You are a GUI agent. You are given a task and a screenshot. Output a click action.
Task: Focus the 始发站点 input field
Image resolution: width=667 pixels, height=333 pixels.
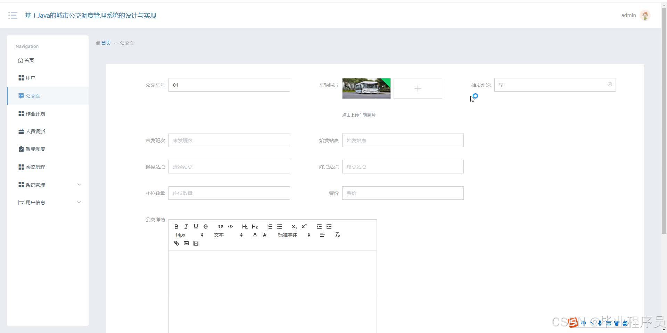coord(403,140)
